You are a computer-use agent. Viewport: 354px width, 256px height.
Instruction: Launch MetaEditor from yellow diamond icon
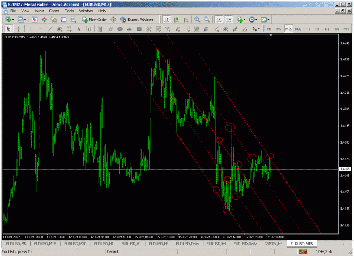coord(113,20)
